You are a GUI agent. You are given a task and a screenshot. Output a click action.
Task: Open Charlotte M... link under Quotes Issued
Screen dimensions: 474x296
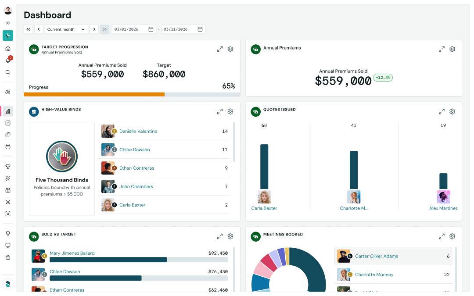(x=354, y=208)
